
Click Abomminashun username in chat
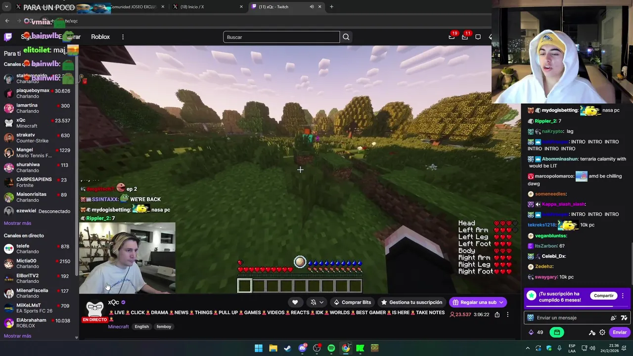coord(560,159)
